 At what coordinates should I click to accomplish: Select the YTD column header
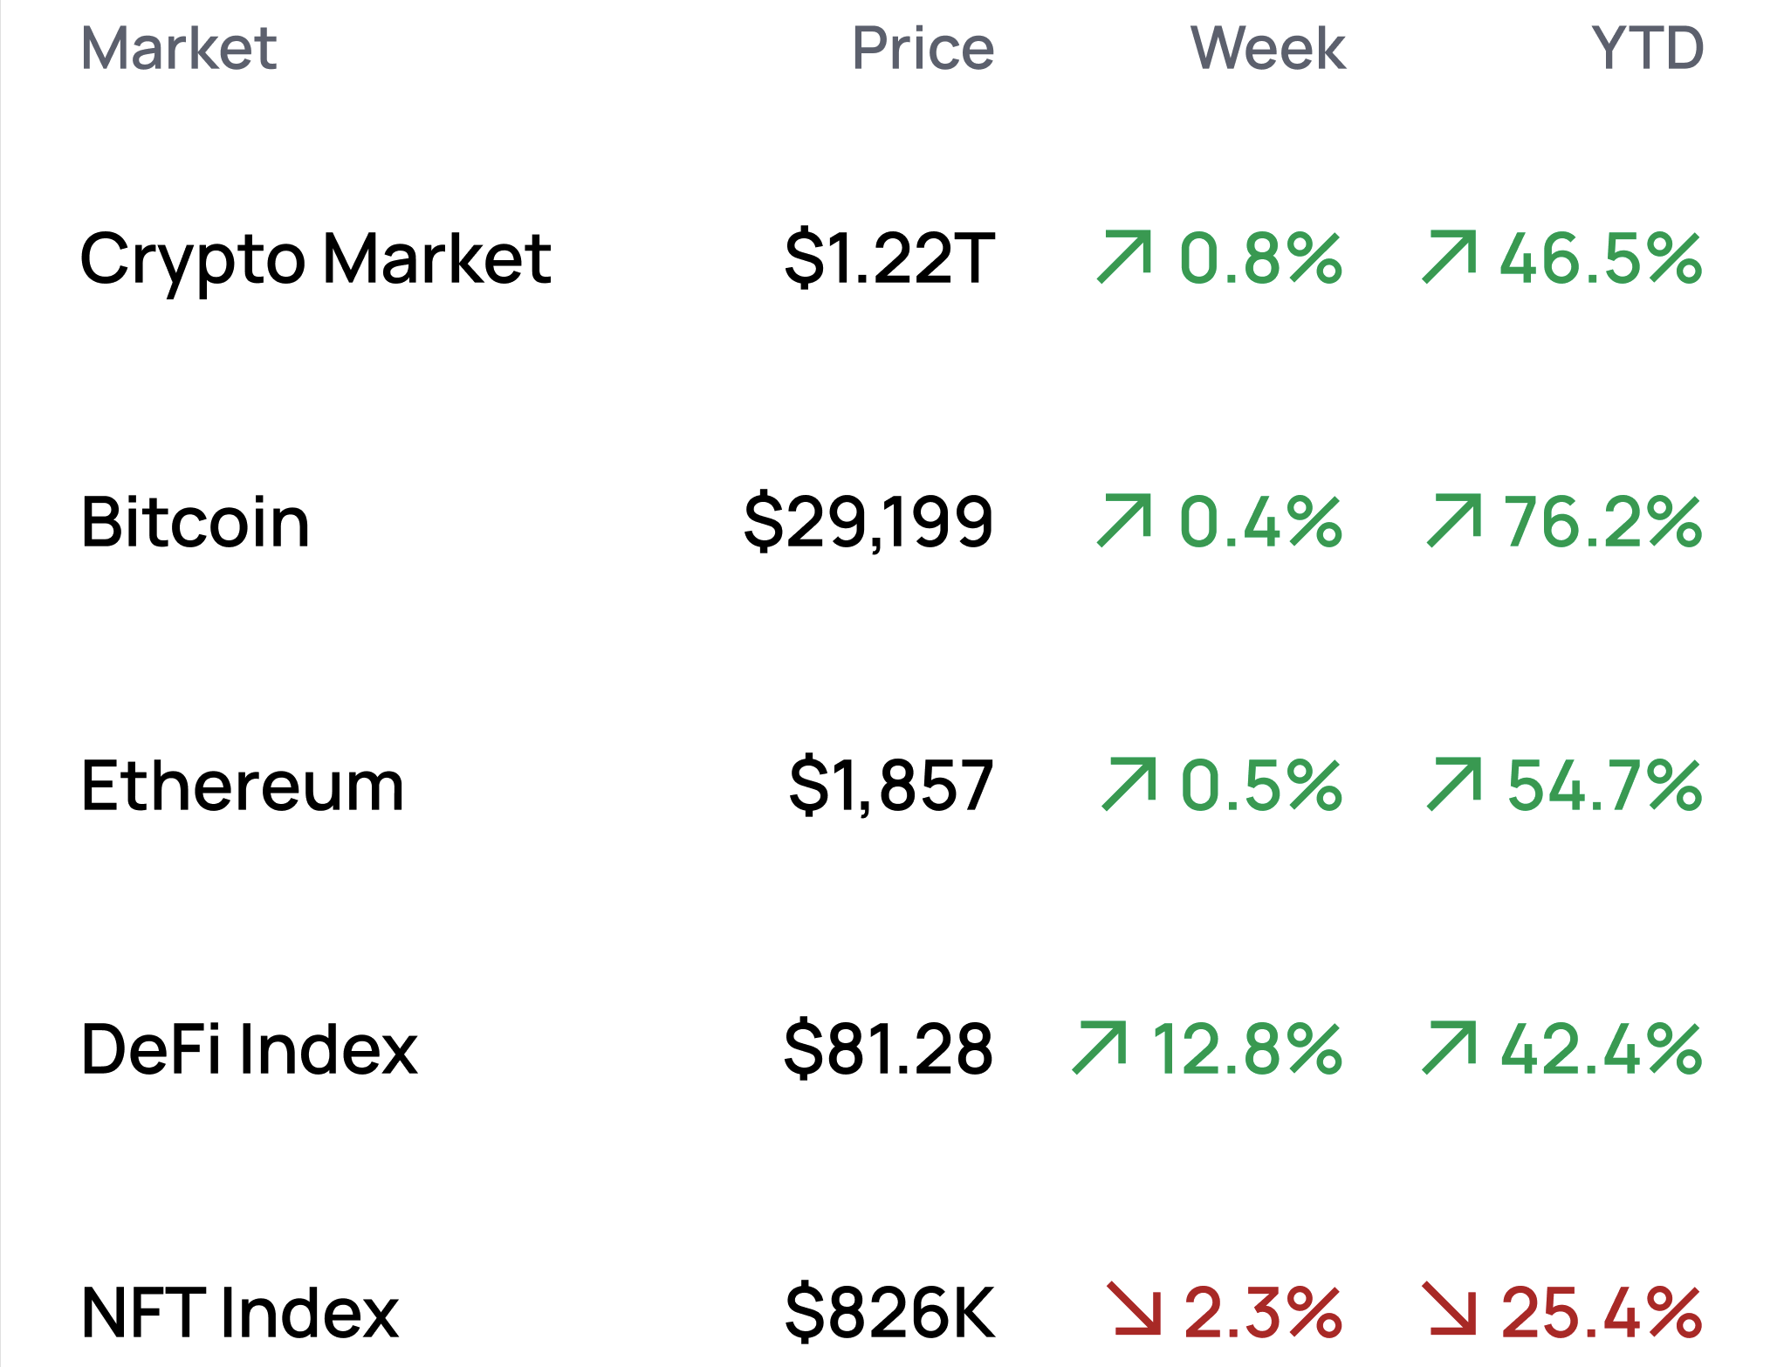[x=1647, y=48]
